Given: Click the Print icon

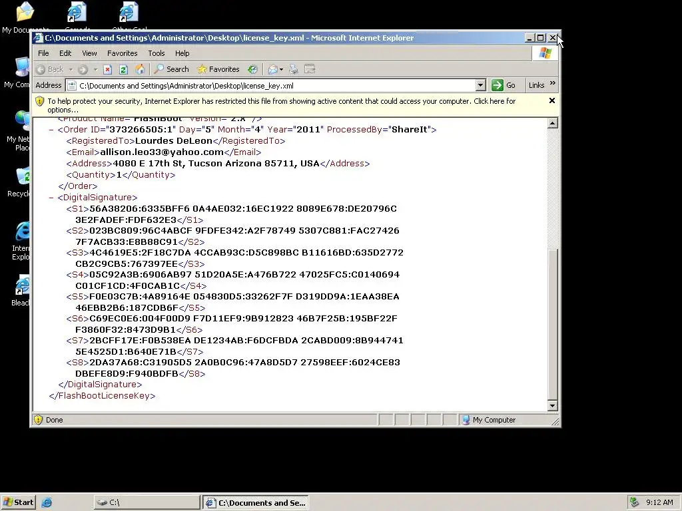Looking at the screenshot, I should click(294, 69).
